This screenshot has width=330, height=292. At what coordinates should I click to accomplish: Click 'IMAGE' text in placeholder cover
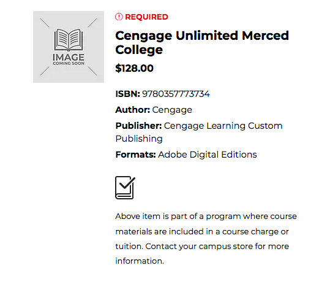69,57
